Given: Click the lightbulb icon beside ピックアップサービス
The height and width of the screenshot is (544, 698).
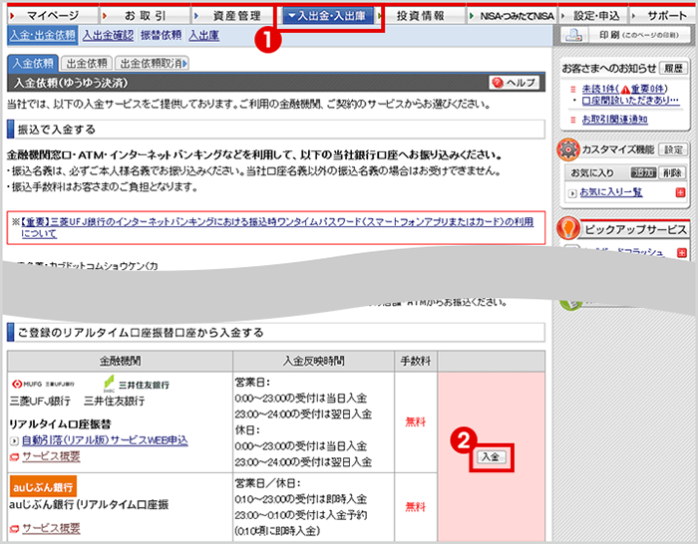Looking at the screenshot, I should coord(569,228).
